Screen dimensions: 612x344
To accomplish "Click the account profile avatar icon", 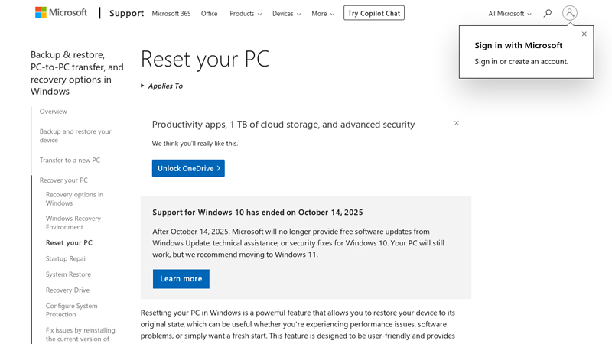I will [569, 13].
